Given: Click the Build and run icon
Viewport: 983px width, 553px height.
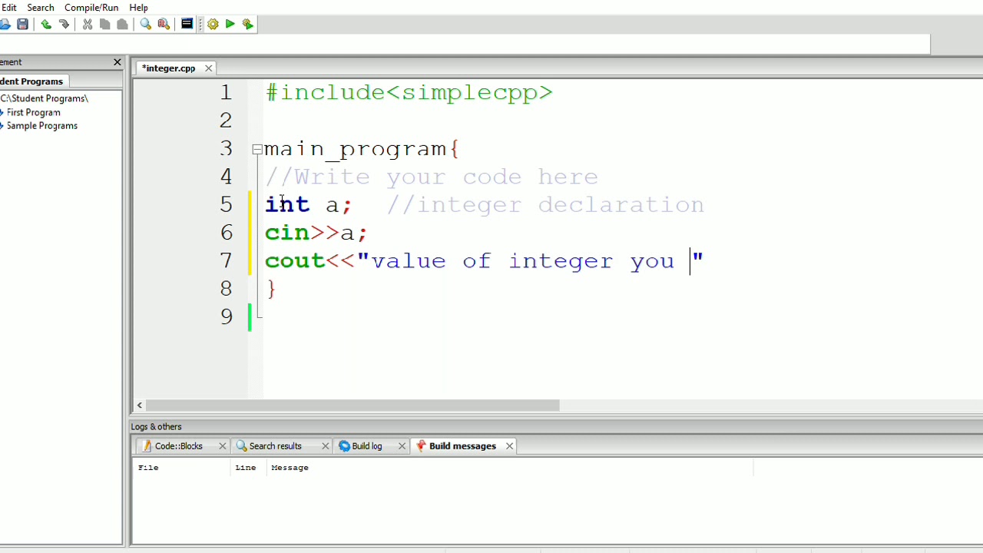Looking at the screenshot, I should pyautogui.click(x=247, y=25).
